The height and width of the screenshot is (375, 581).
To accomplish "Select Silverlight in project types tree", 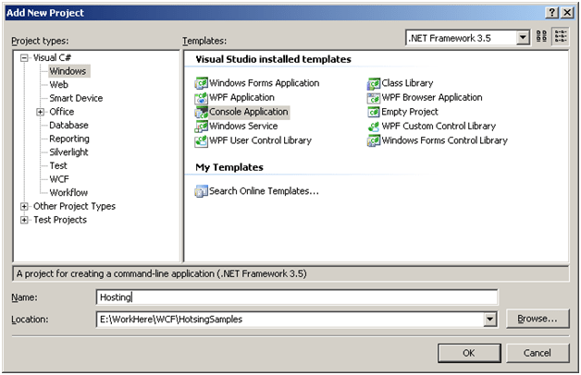I will point(69,151).
